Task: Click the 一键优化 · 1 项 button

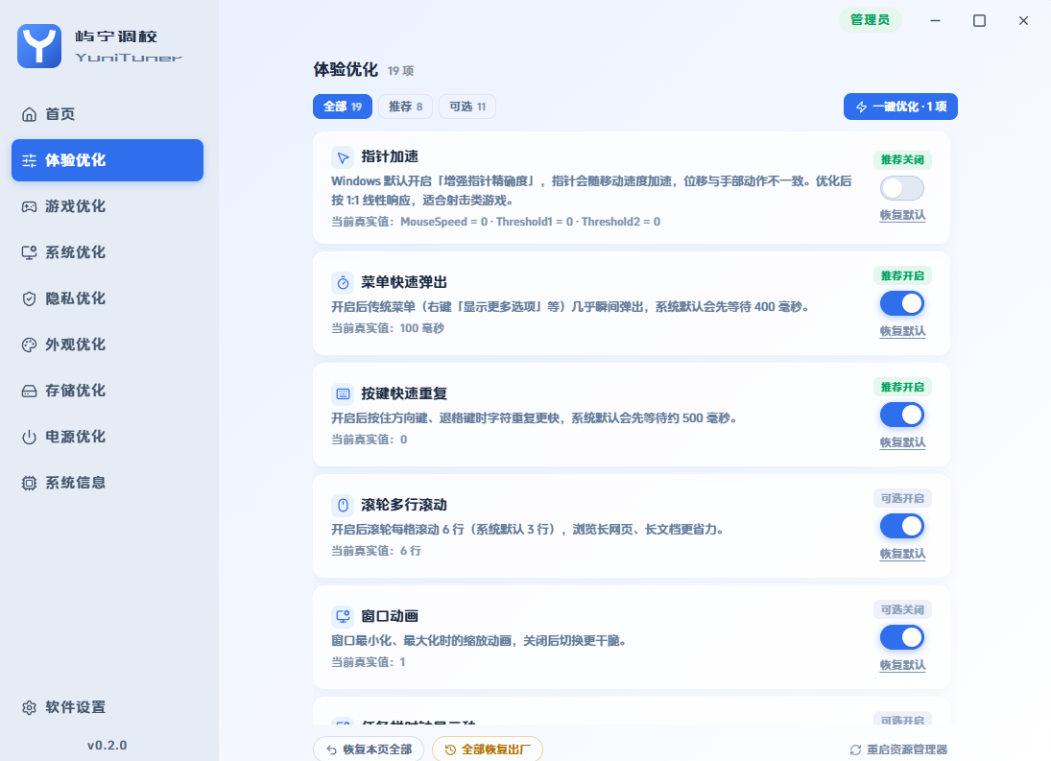Action: (900, 107)
